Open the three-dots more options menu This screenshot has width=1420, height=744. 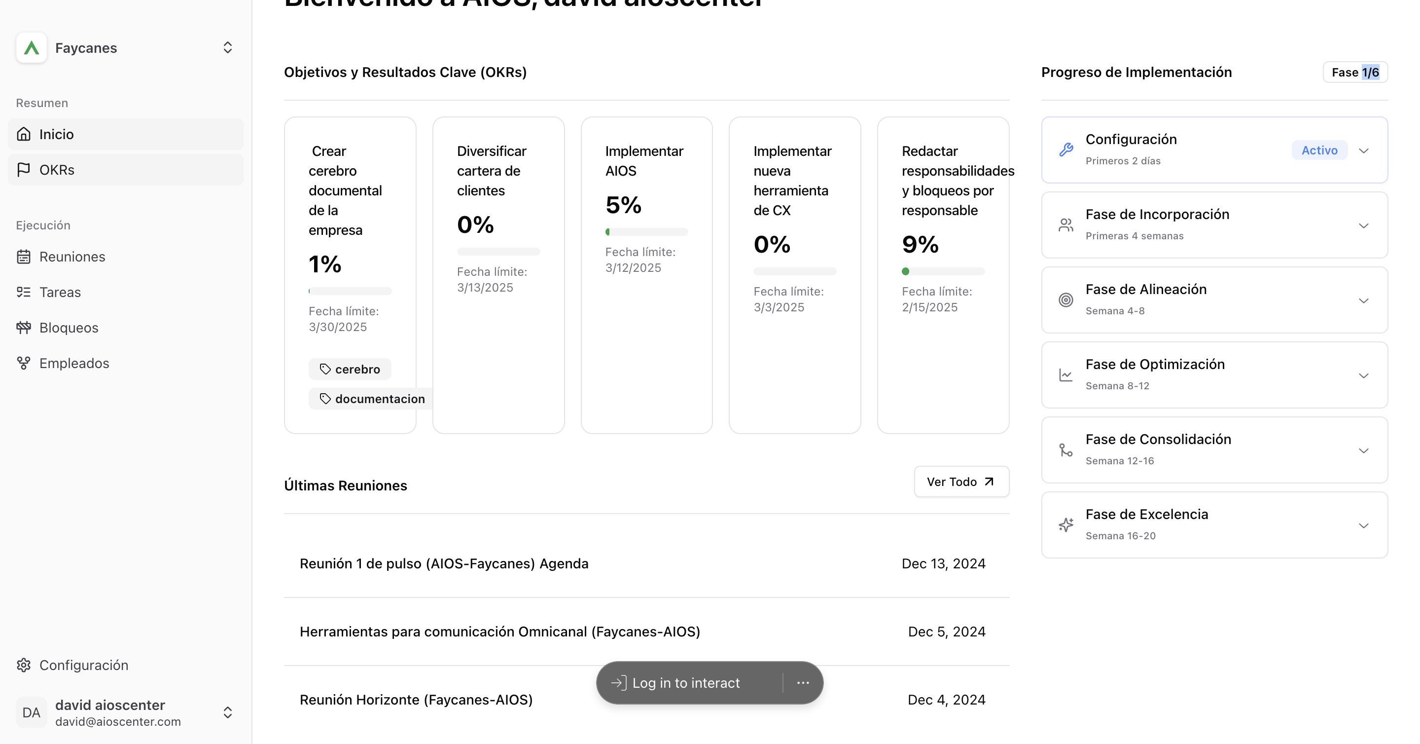pos(803,683)
